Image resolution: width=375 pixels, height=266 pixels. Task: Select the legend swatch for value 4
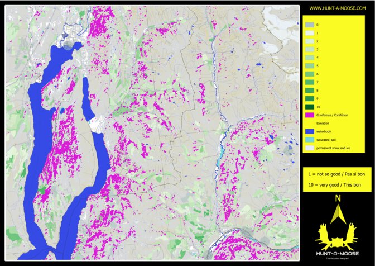[x=310, y=58]
